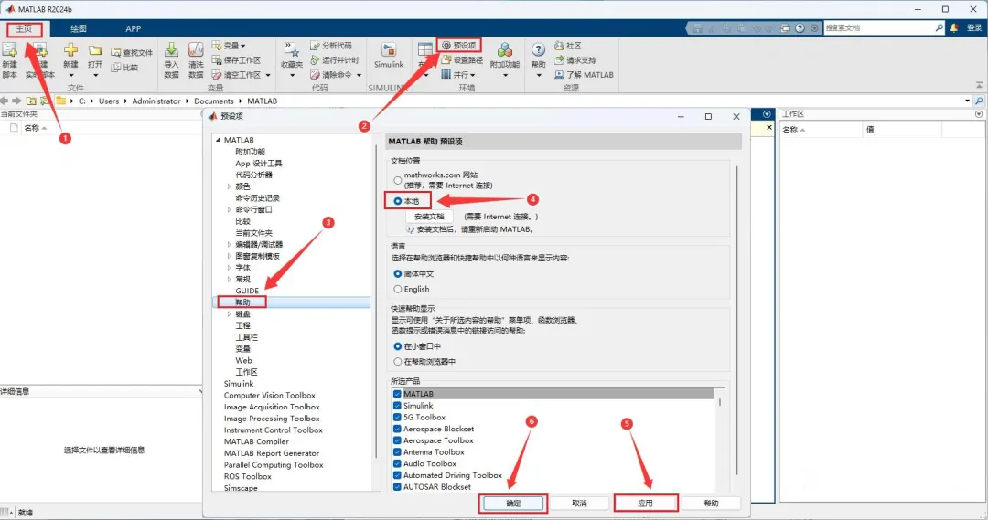Click the preferences tree vertical scrollbar
Image resolution: width=988 pixels, height=520 pixels.
(376, 302)
